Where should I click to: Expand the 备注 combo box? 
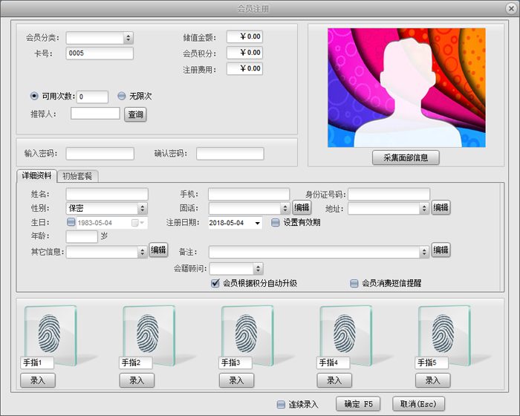point(424,252)
